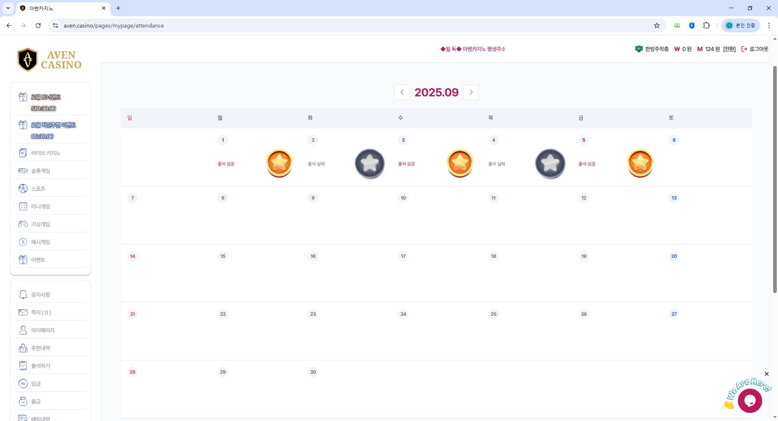
Task: Select 슬롯게임 in the sidebar
Action: (x=41, y=171)
